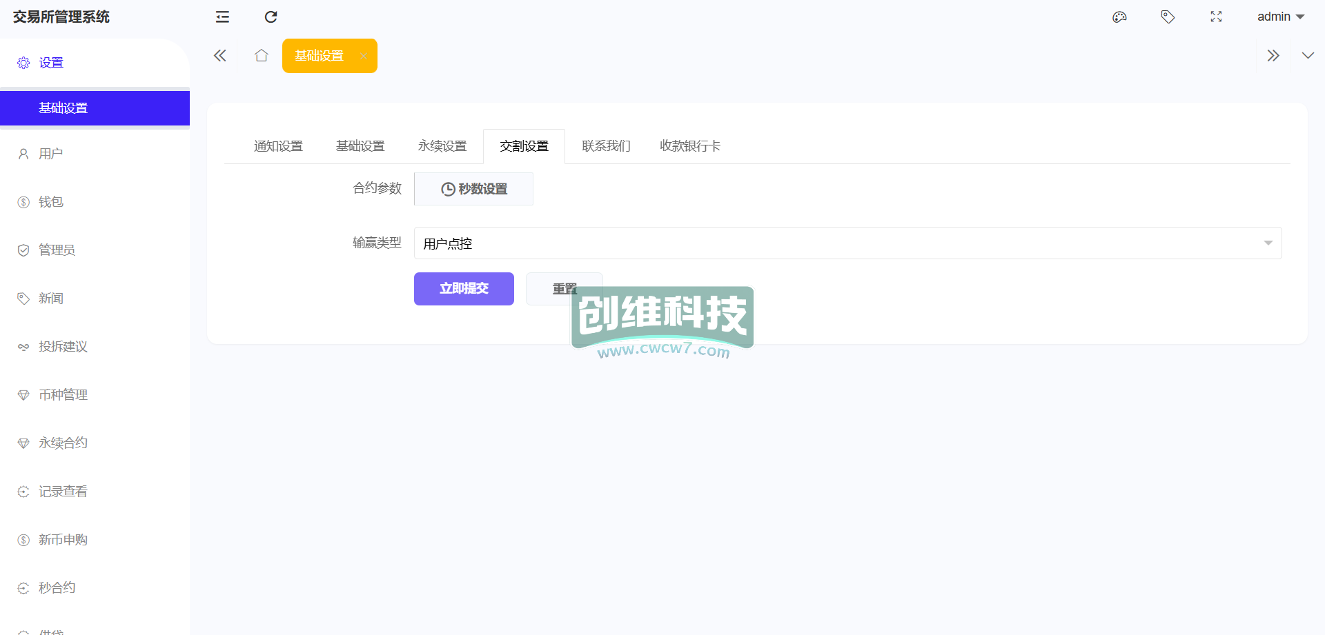Click the tag icon in header
The height and width of the screenshot is (635, 1325).
click(1168, 17)
